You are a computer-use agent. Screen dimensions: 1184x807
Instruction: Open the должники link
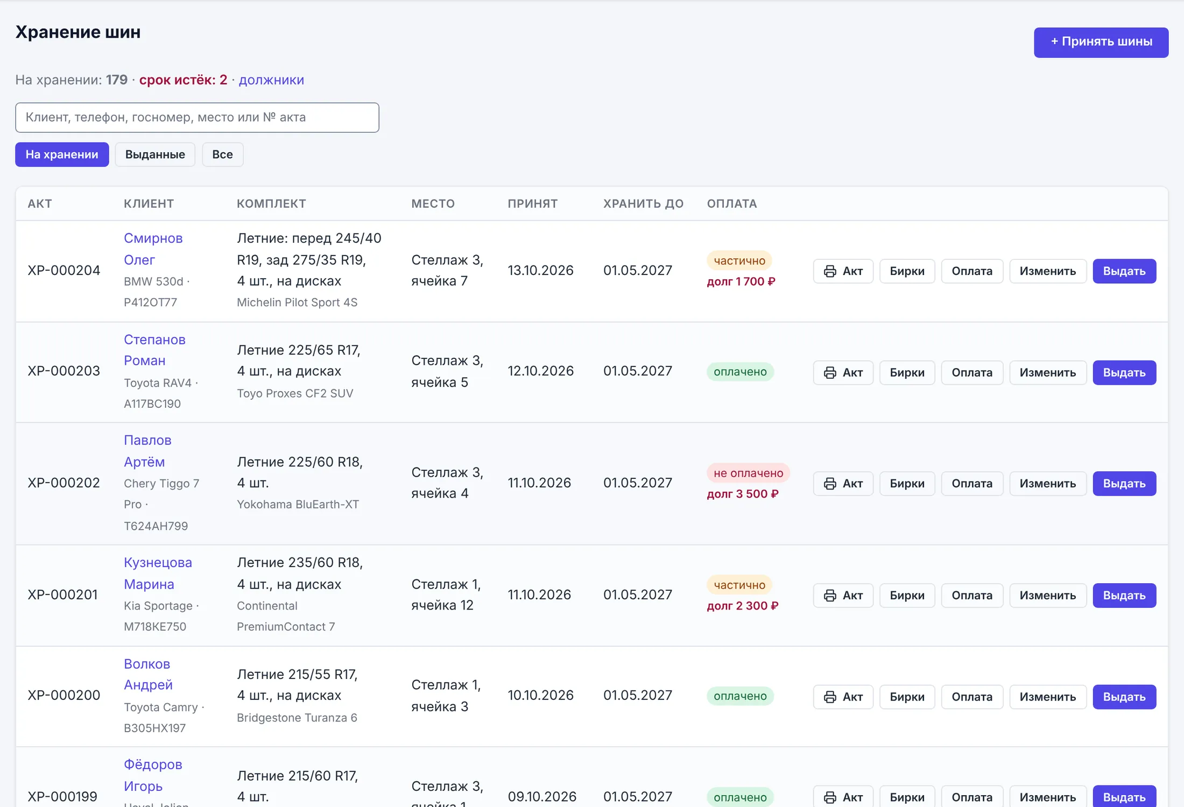point(271,80)
